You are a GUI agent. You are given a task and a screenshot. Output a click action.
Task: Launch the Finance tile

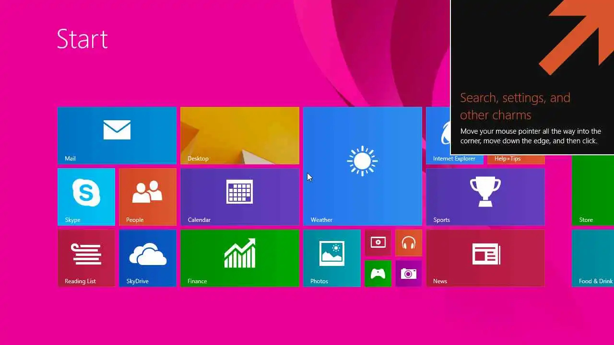(240, 258)
